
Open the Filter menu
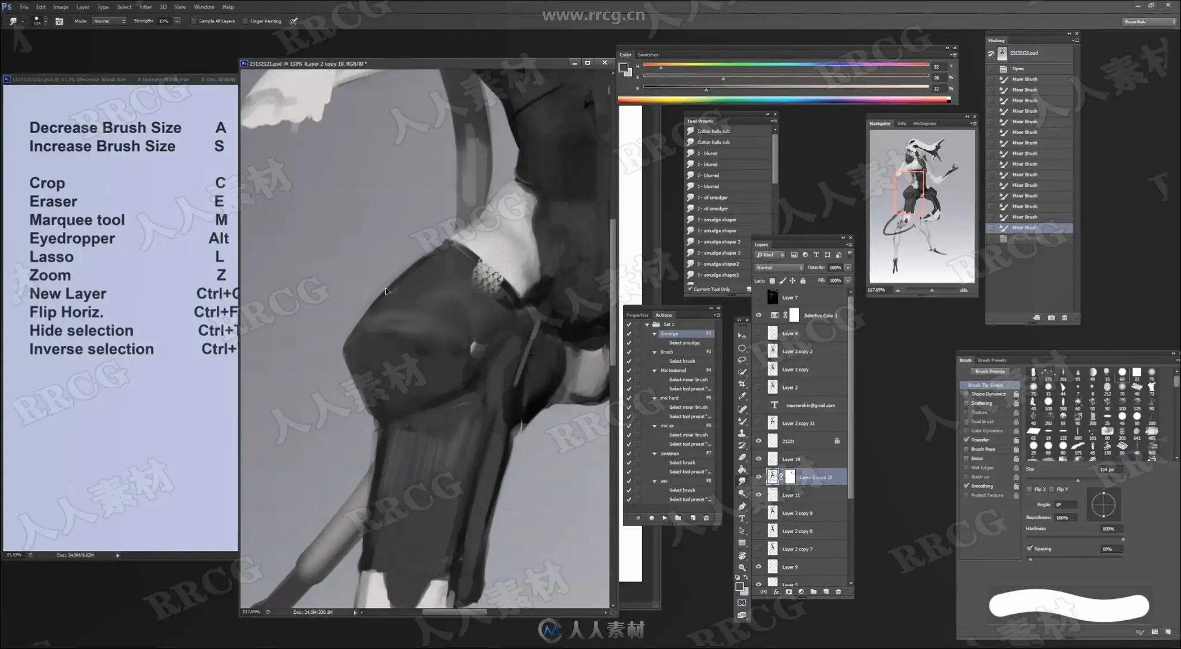[x=145, y=7]
